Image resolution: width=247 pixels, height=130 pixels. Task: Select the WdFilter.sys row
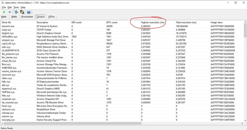point(122,92)
